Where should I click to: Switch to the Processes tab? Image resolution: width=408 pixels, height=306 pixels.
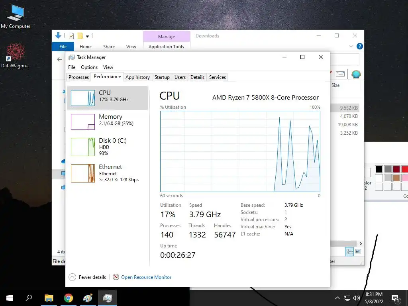78,77
